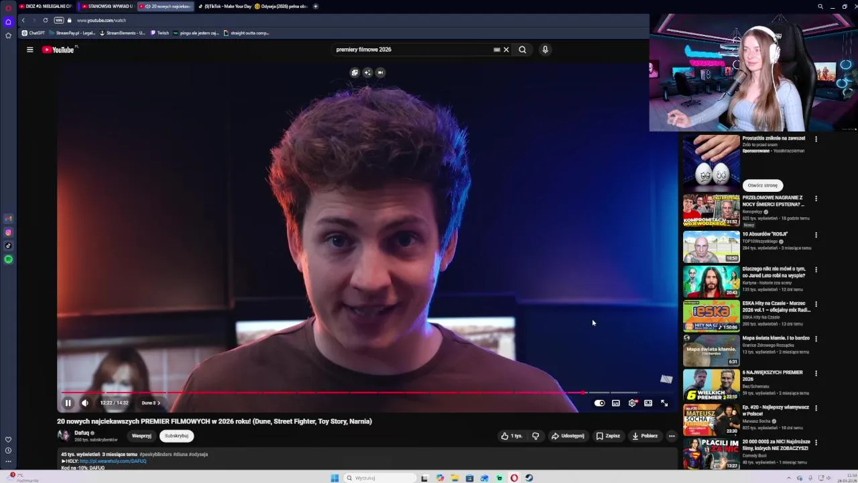Open sidebar heart pinboards icon

[8, 439]
